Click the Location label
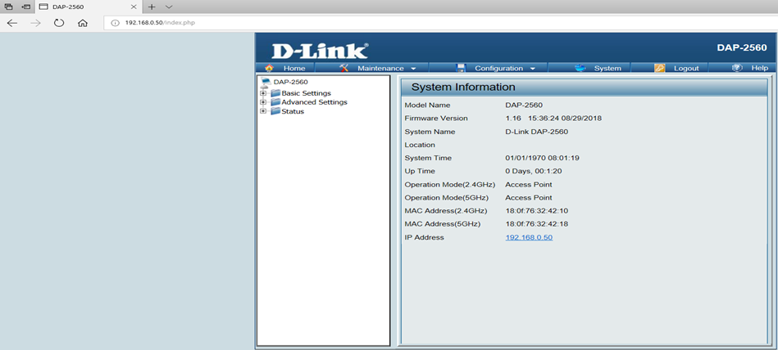778x350 pixels. 420,145
